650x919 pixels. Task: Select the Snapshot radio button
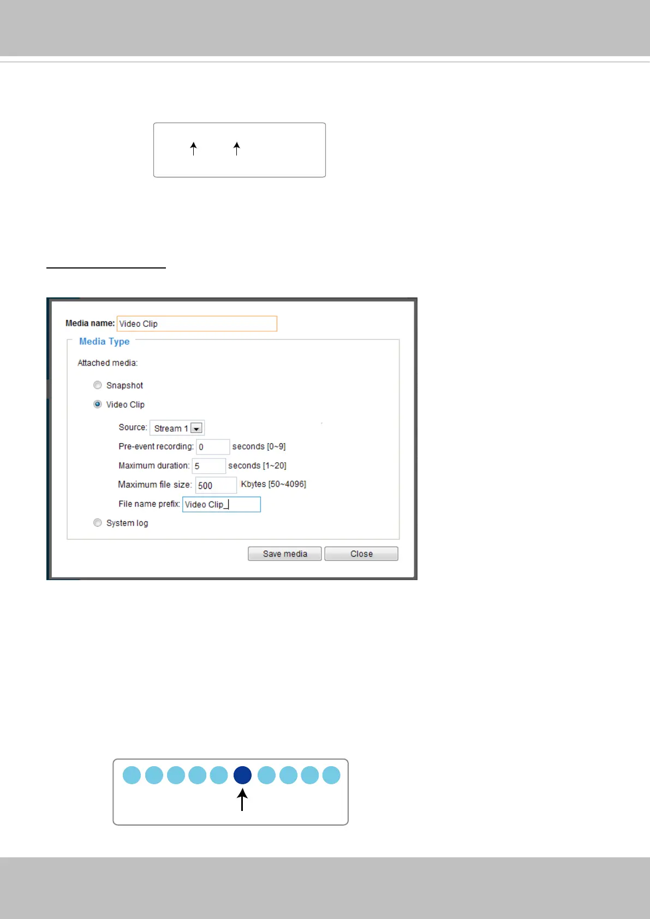point(98,385)
